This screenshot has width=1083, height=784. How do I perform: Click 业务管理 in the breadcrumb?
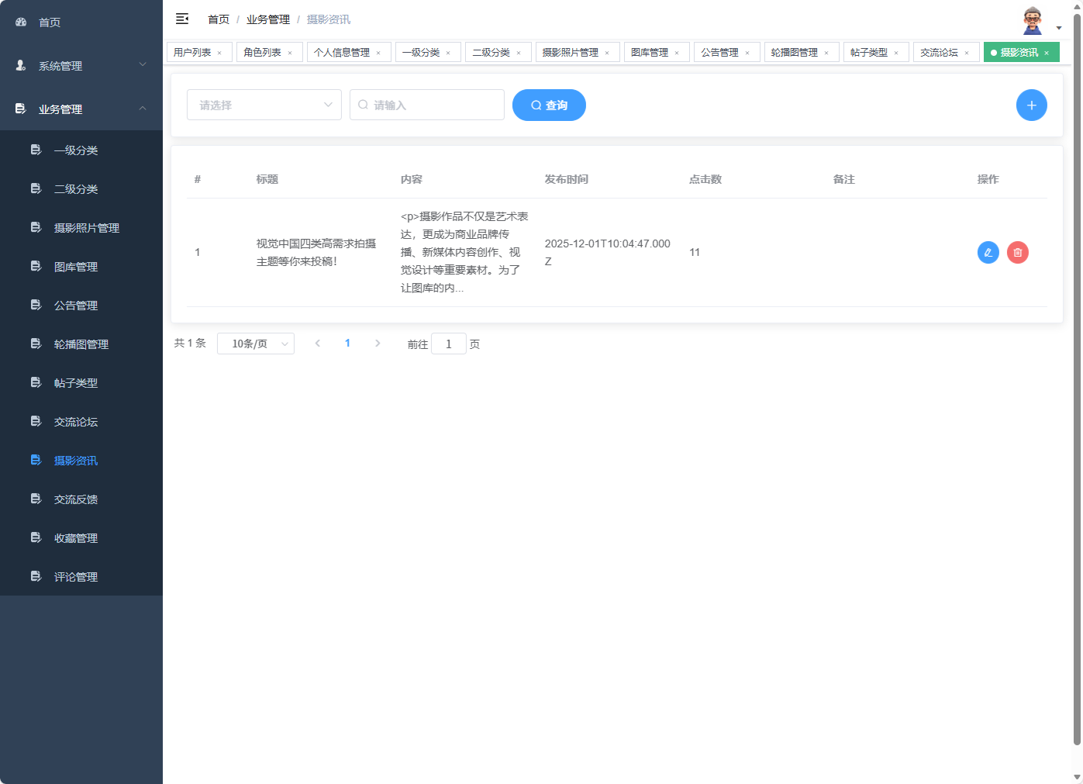point(267,19)
